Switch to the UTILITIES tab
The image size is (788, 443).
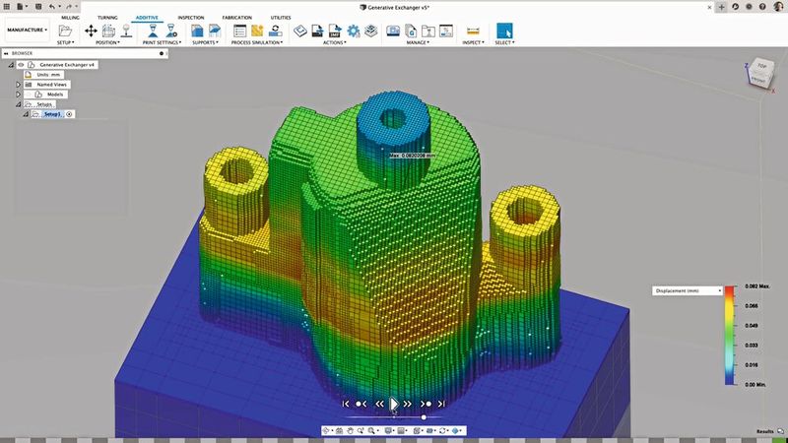tap(281, 18)
